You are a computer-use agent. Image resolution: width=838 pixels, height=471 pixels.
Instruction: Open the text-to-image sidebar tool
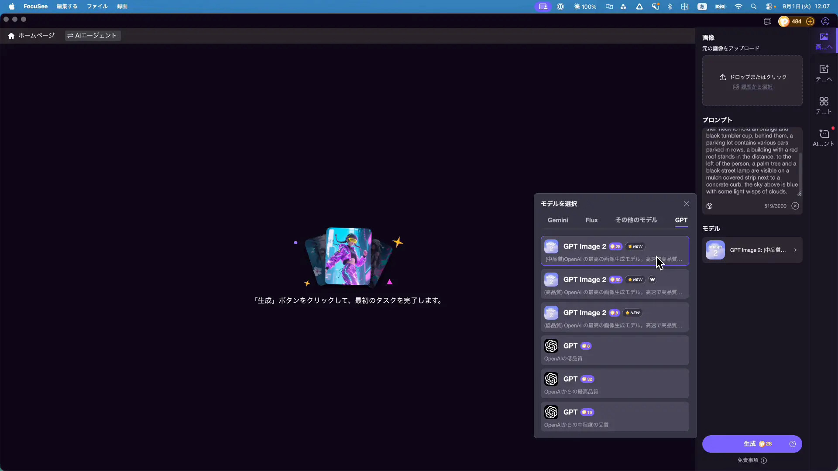point(824,73)
